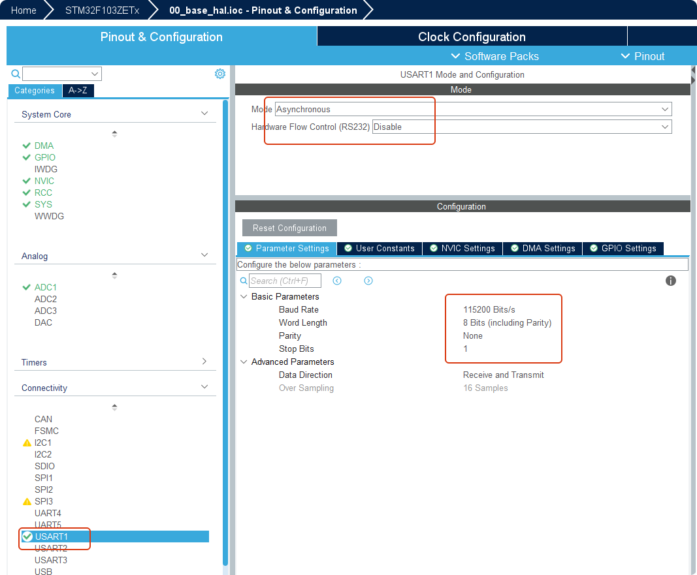Collapse the System Core category
Viewport: 697px width, 575px height.
(x=204, y=113)
